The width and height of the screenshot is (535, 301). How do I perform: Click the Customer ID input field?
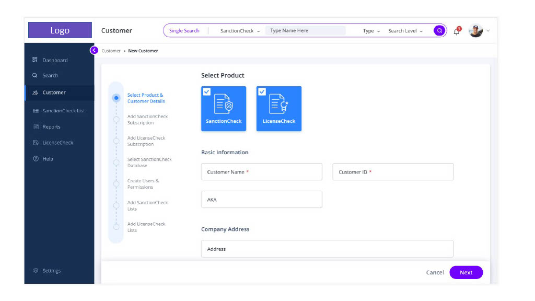[x=393, y=171]
